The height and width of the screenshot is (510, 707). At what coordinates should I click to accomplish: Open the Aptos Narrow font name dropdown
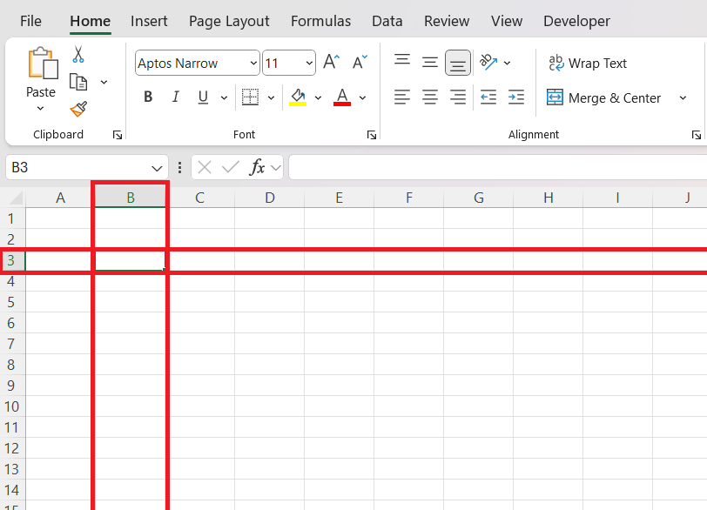tap(253, 63)
